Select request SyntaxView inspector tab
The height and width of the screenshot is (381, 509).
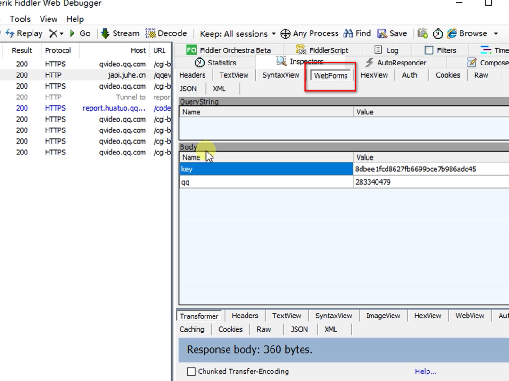(281, 75)
